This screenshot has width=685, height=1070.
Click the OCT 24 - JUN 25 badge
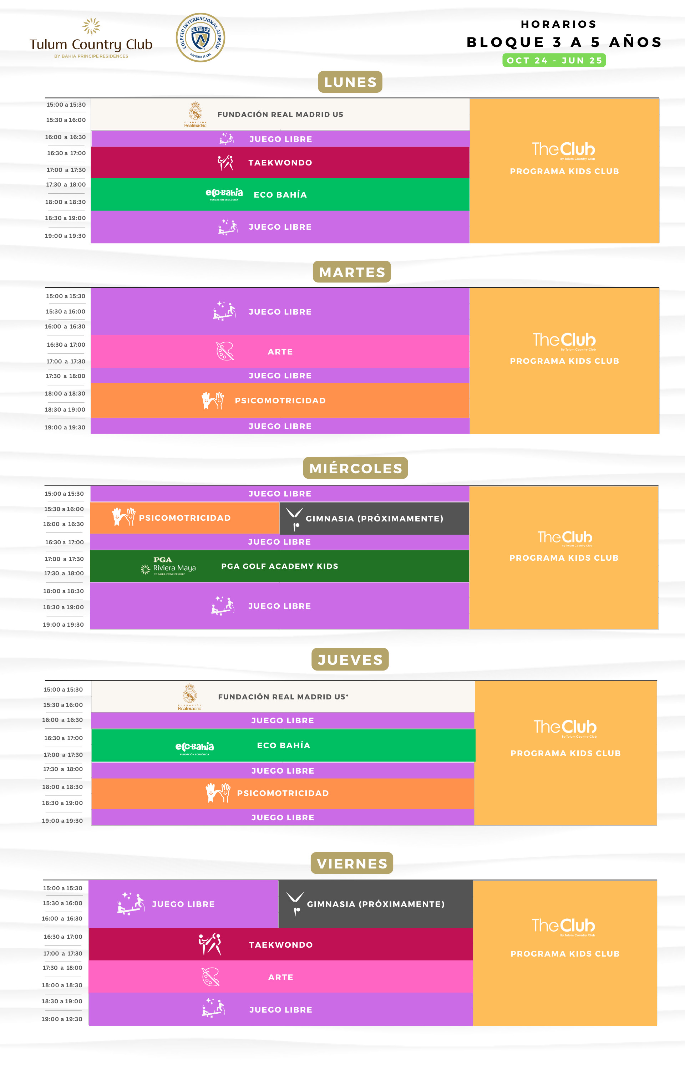554,61
